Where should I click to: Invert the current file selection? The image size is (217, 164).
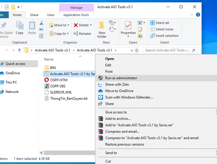164,36
